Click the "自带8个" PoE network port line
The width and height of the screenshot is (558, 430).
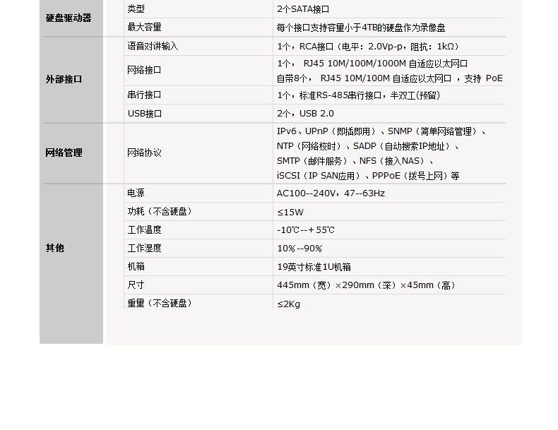389,78
